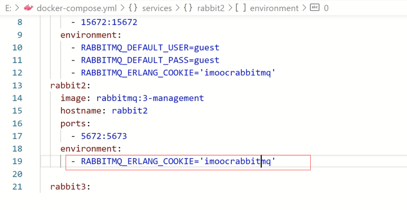Open the environment breadcrumb segment

click(274, 8)
